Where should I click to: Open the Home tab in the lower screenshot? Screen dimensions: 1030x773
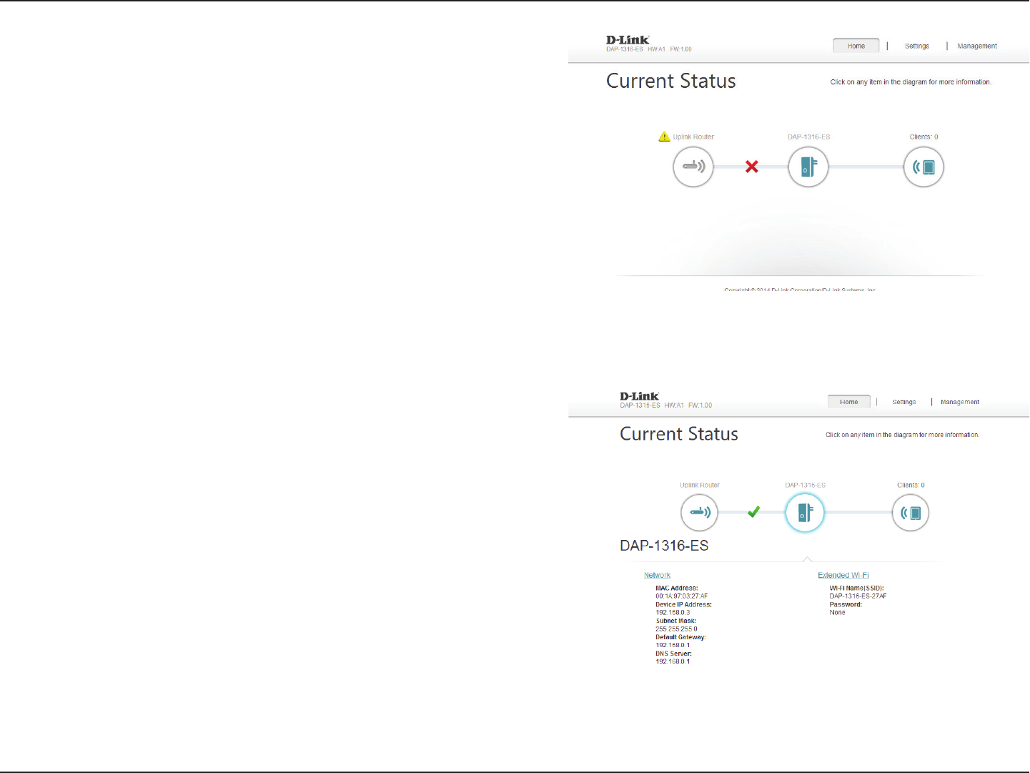(849, 402)
